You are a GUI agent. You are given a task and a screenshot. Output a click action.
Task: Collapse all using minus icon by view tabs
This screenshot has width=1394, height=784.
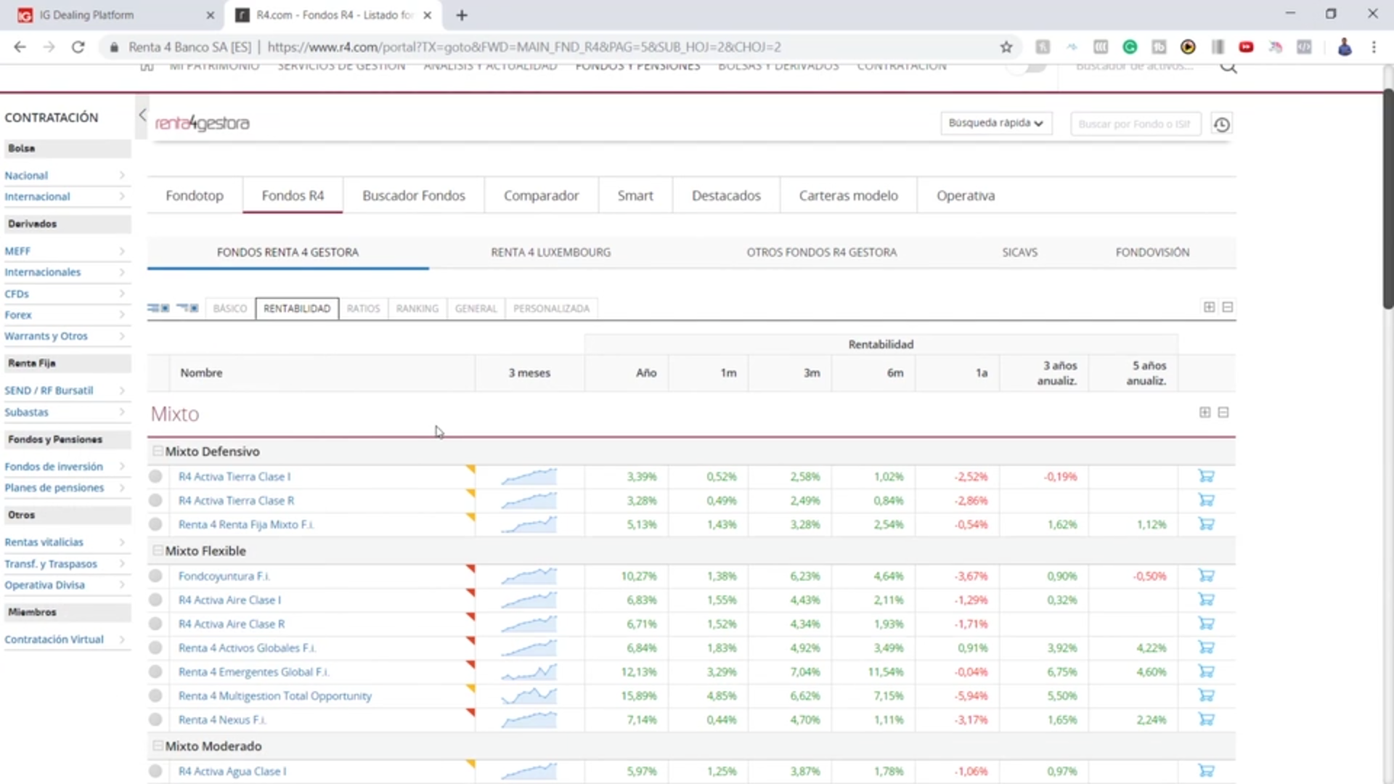(1228, 307)
